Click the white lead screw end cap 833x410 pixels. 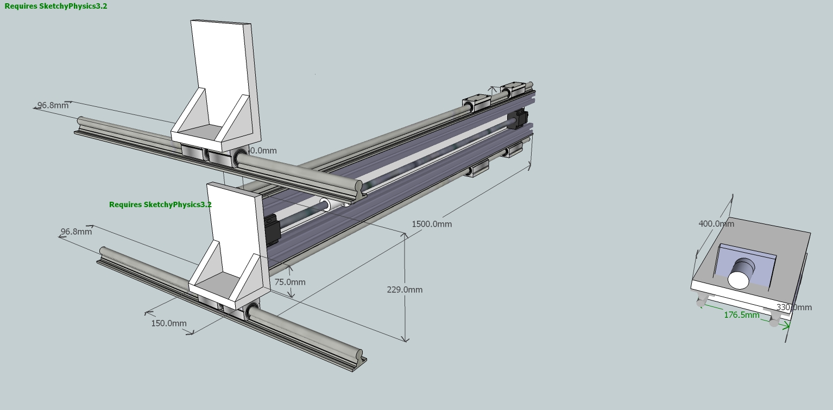coord(325,205)
